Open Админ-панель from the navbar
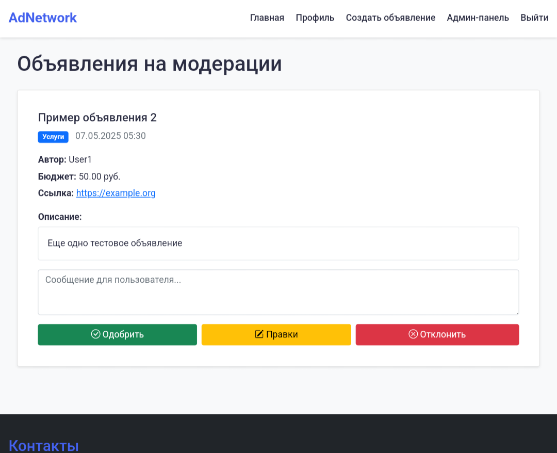Screen dimensions: 557x453 478,18
